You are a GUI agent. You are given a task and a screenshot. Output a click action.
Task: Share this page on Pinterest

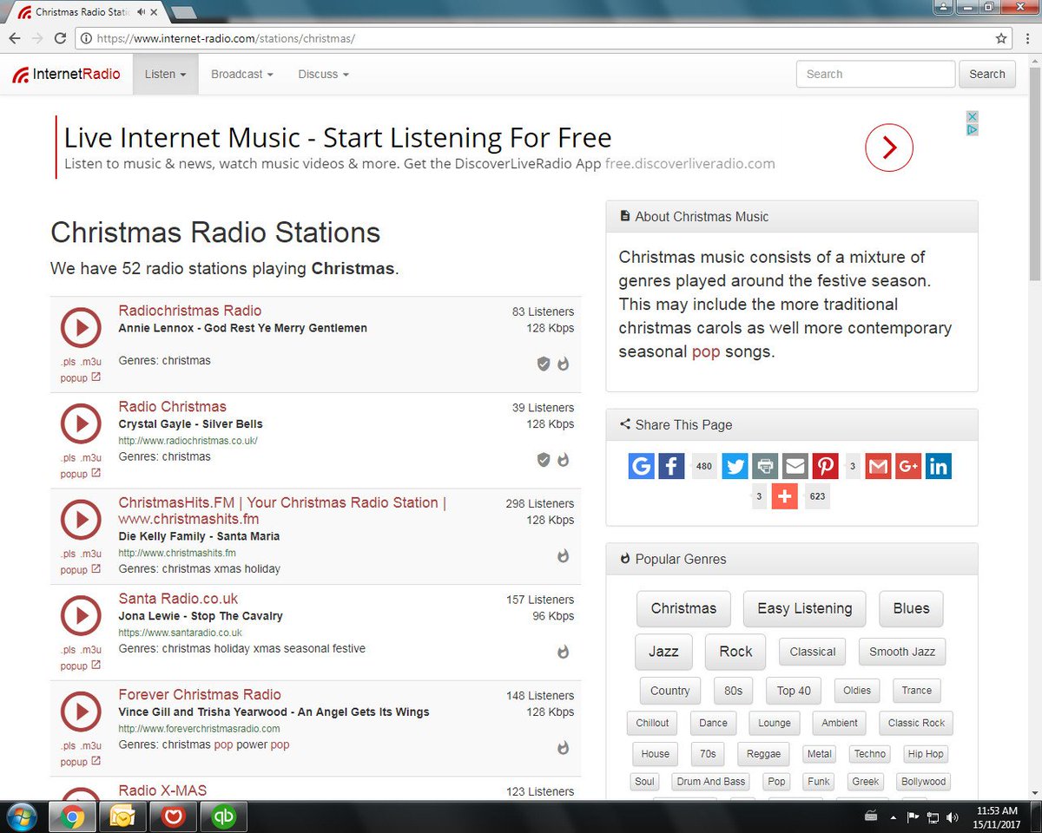pos(825,466)
